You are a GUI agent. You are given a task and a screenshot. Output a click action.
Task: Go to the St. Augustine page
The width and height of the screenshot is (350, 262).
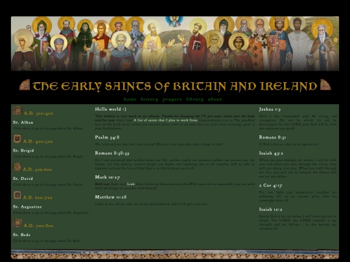[x=27, y=207]
